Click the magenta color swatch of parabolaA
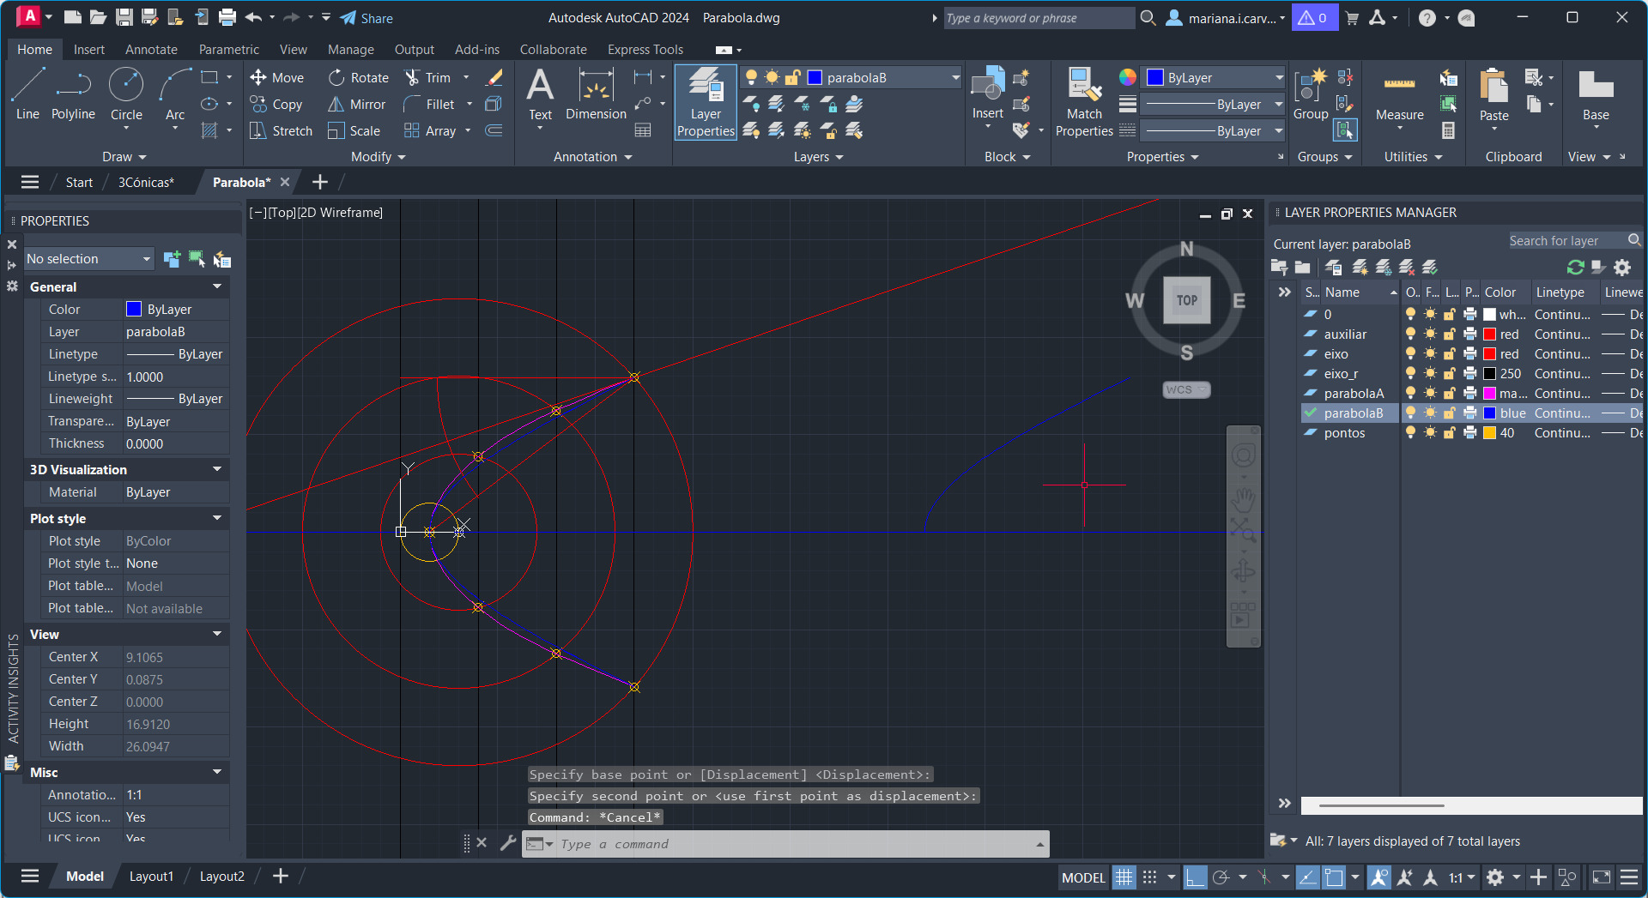 (1490, 394)
